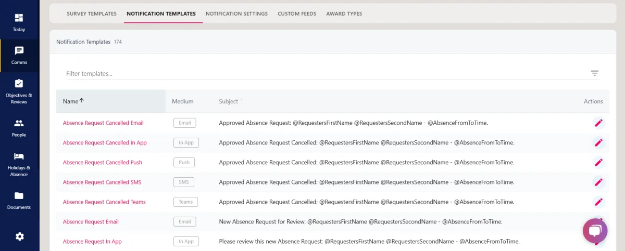The image size is (625, 251).
Task: Open the Today dashboard icon
Action: [x=19, y=22]
